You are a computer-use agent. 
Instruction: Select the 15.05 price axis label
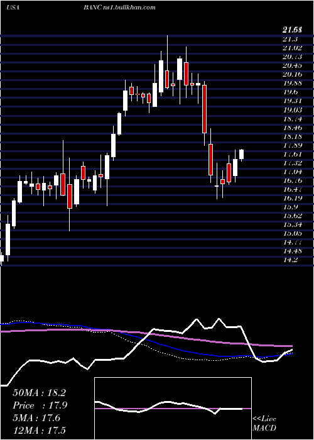pyautogui.click(x=291, y=234)
